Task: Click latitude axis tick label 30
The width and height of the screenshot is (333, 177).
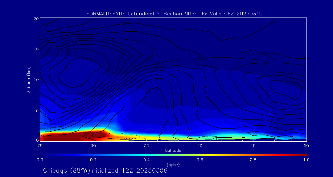Action: click(93, 145)
